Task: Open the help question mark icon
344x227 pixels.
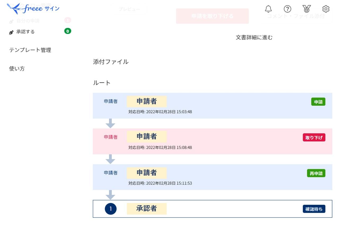Action: coord(287,9)
